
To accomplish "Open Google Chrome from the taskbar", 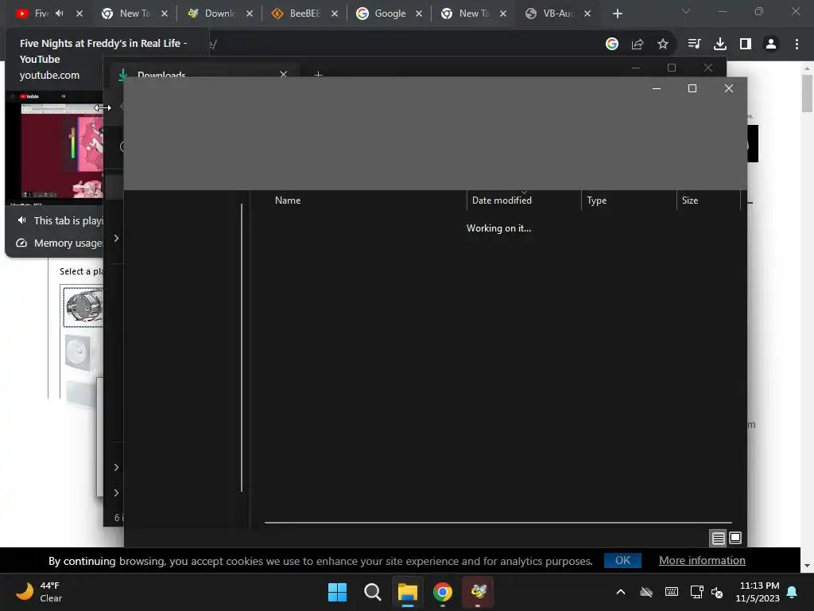I will click(x=443, y=592).
